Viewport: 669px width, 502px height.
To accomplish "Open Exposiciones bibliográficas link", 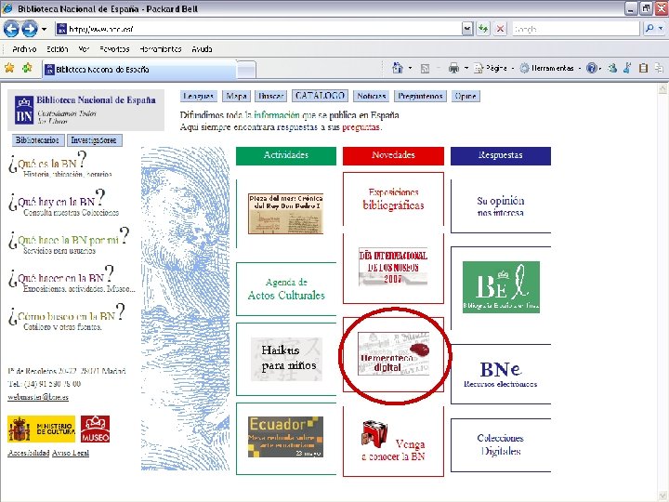I will (x=393, y=199).
